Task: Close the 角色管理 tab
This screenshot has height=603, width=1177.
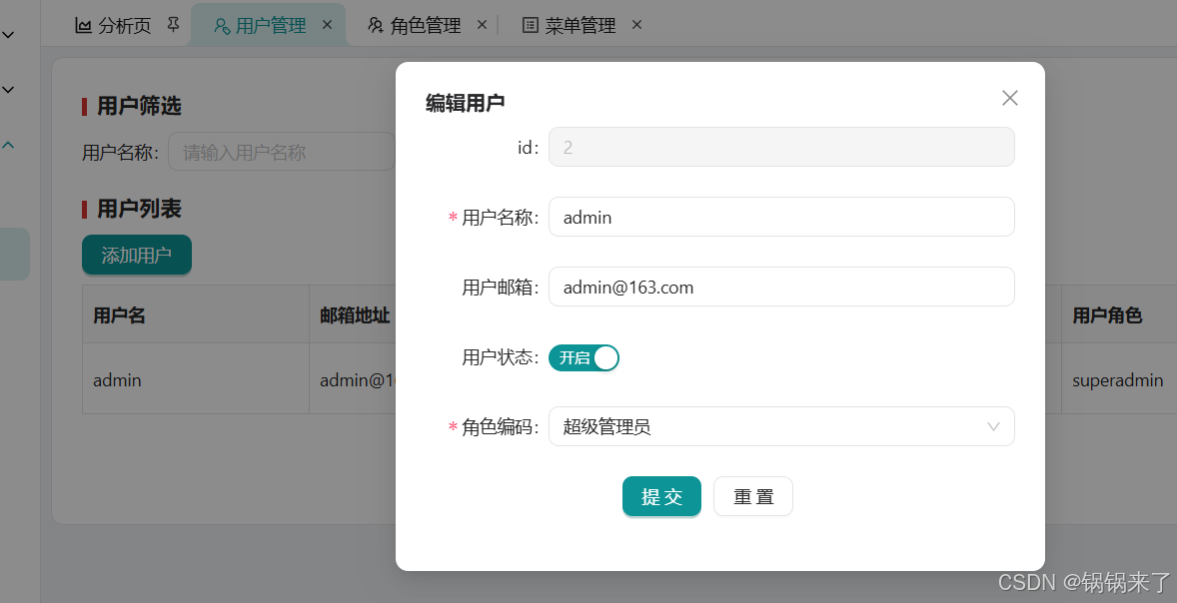Action: click(482, 24)
